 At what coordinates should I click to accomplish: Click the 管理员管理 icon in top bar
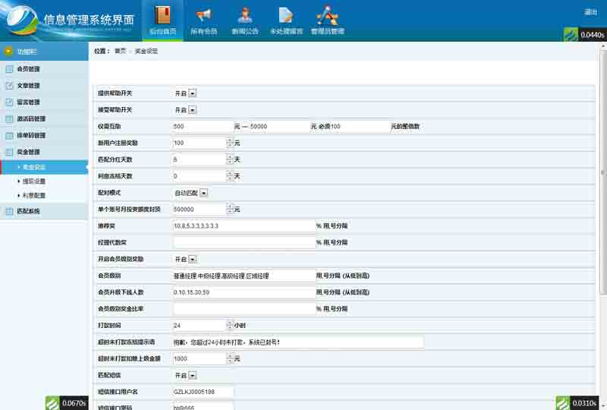[x=327, y=14]
